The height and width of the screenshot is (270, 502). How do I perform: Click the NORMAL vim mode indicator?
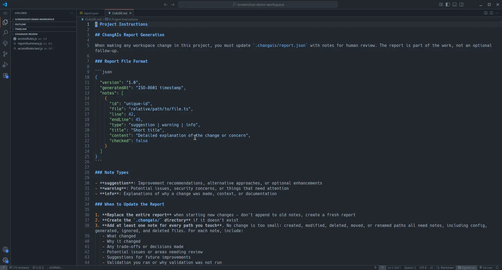pyautogui.click(x=55, y=268)
